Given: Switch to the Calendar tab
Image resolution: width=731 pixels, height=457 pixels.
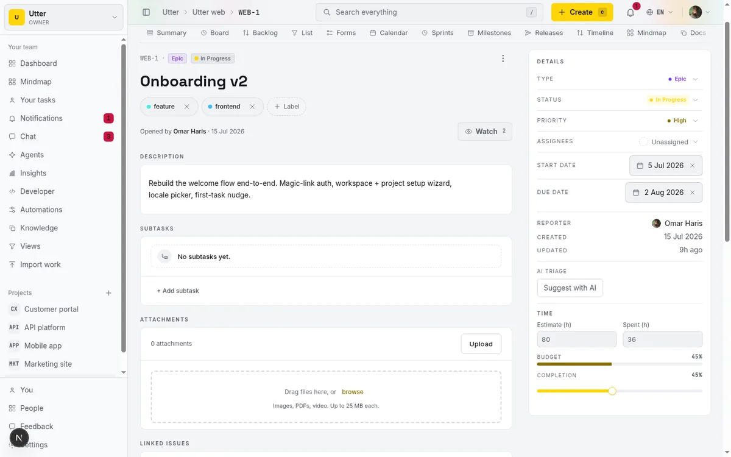Looking at the screenshot, I should (389, 33).
